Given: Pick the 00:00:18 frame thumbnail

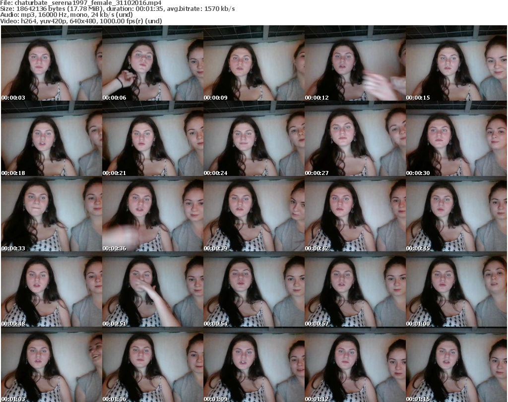Looking at the screenshot, I should pyautogui.click(x=52, y=138).
